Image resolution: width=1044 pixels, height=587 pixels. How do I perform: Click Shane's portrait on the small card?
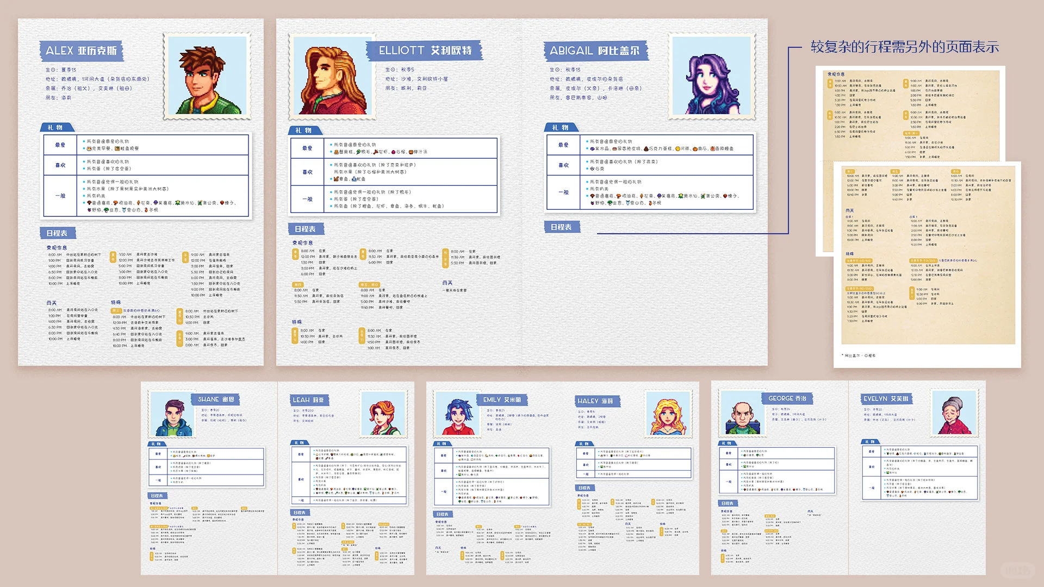point(171,415)
